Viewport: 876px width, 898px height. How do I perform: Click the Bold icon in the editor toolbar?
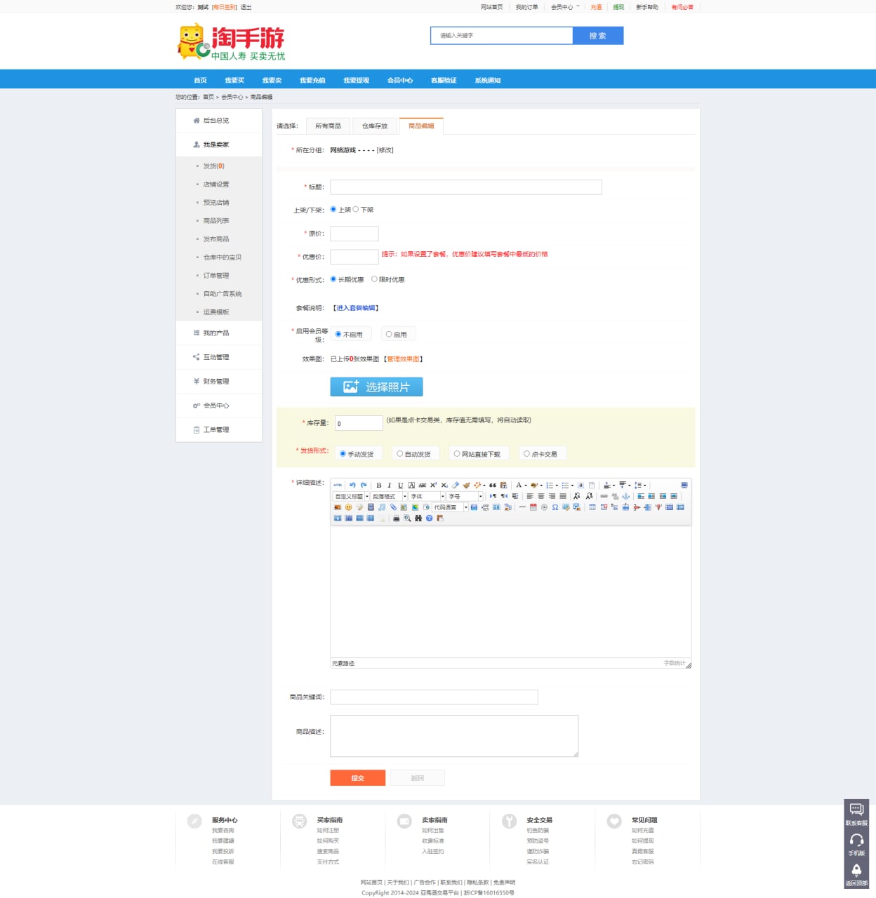(379, 485)
